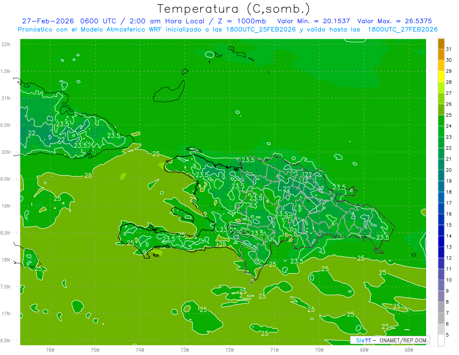
Task: Click the blue legend swatch between 16 and 17
Action: pos(441,208)
